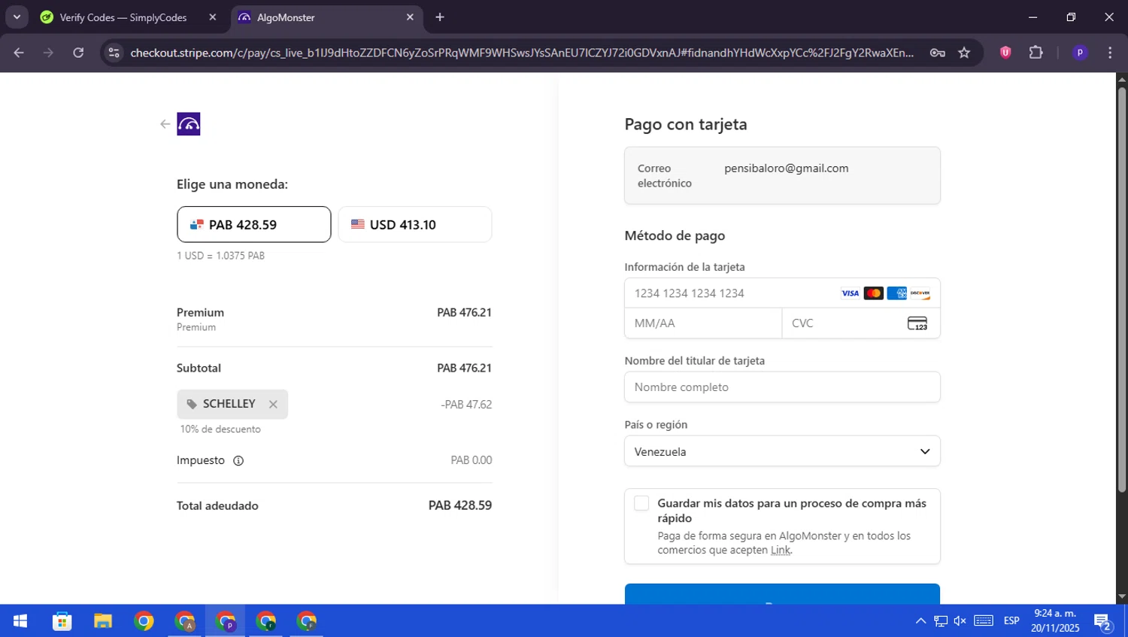
Task: Click the Premium PAB 476.21 price
Action: [464, 313]
